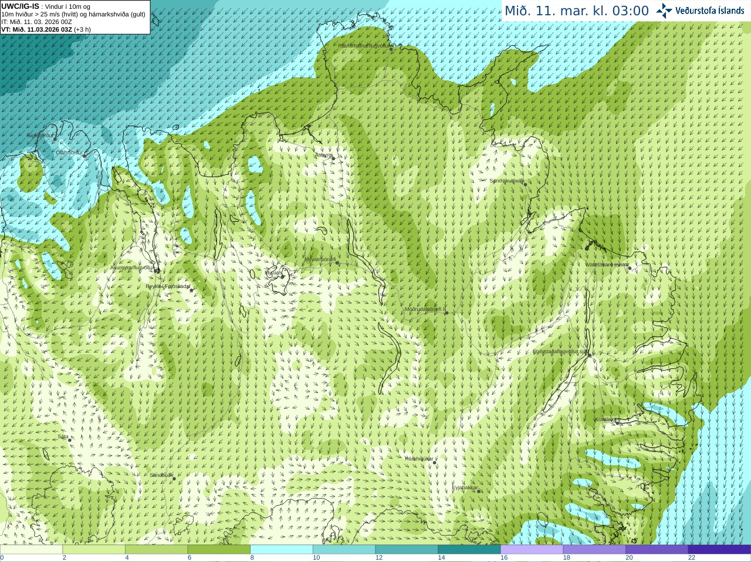Select the 8–10 m/s light cyan legend swatch
The width and height of the screenshot is (751, 562).
pyautogui.click(x=282, y=550)
